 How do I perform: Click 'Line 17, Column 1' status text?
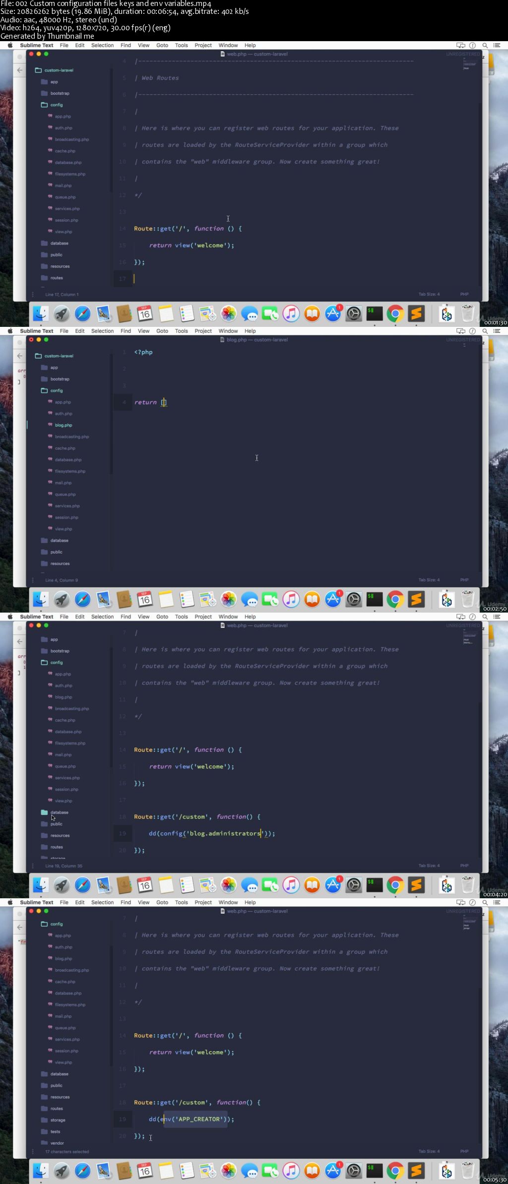click(x=62, y=294)
